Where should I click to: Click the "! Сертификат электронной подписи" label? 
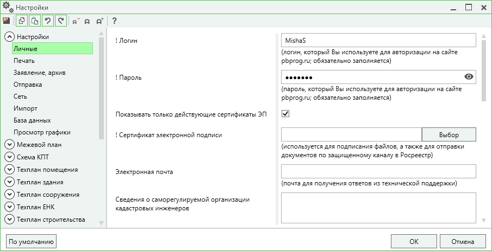click(x=169, y=135)
